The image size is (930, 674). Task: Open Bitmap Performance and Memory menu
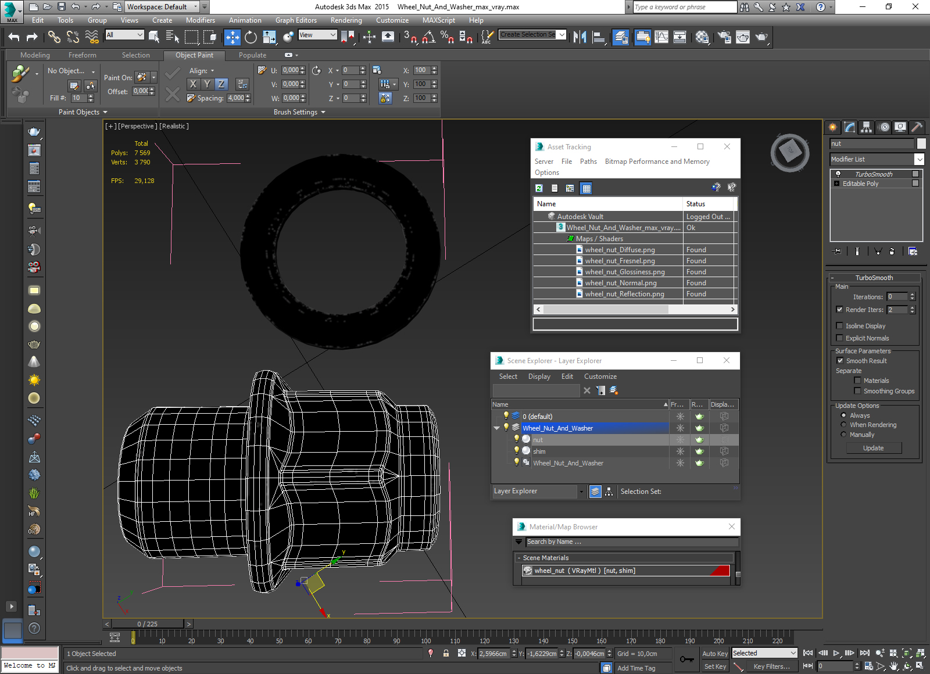[x=657, y=162]
